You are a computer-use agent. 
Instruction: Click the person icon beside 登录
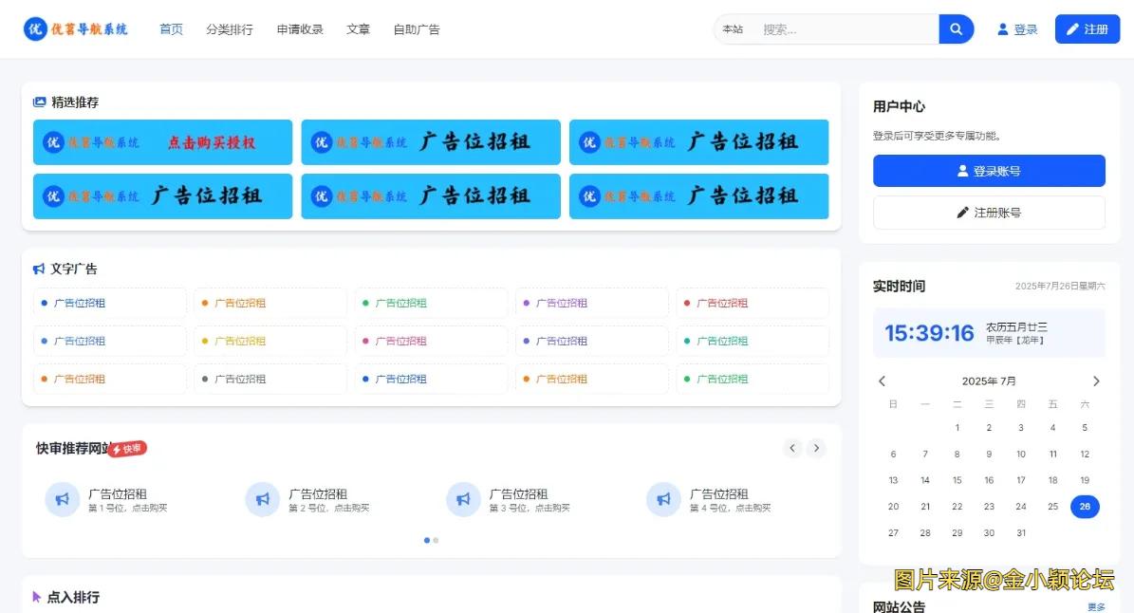1001,29
